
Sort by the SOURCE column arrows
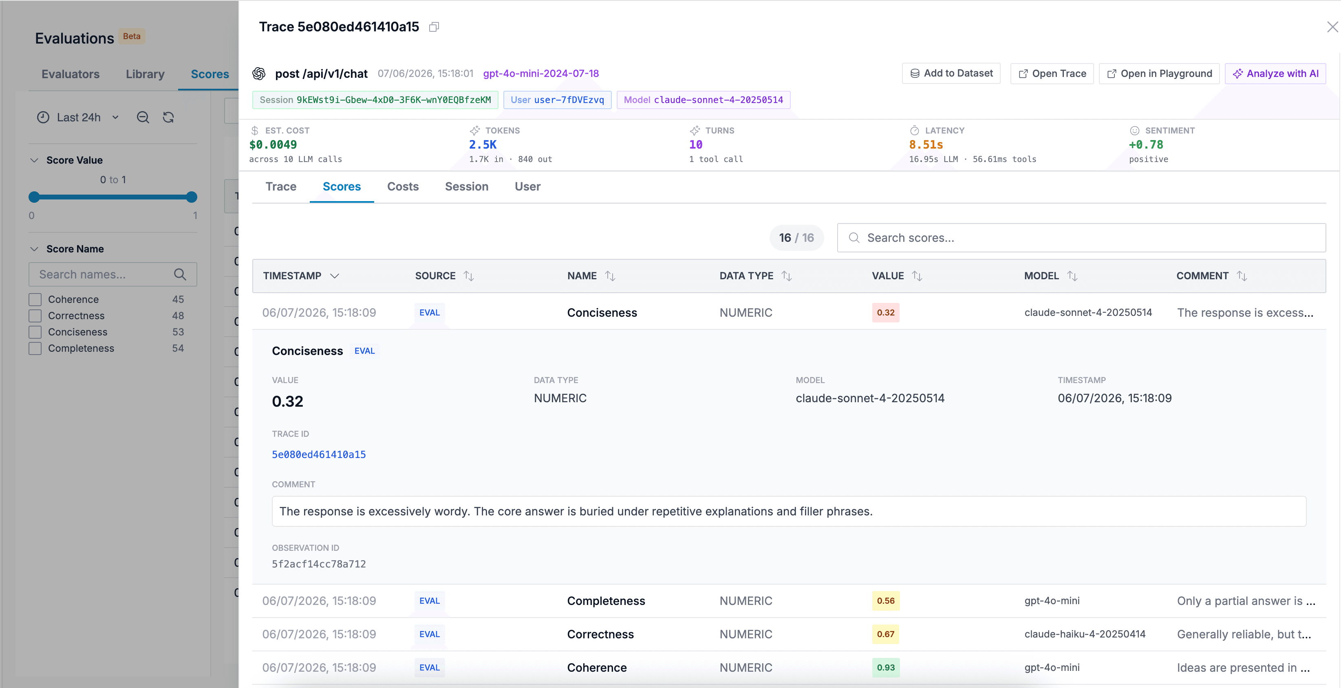pyautogui.click(x=468, y=276)
